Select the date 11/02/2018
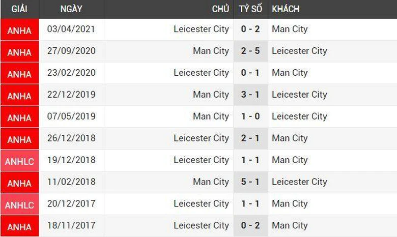This screenshot has height=237, width=397. tap(71, 182)
